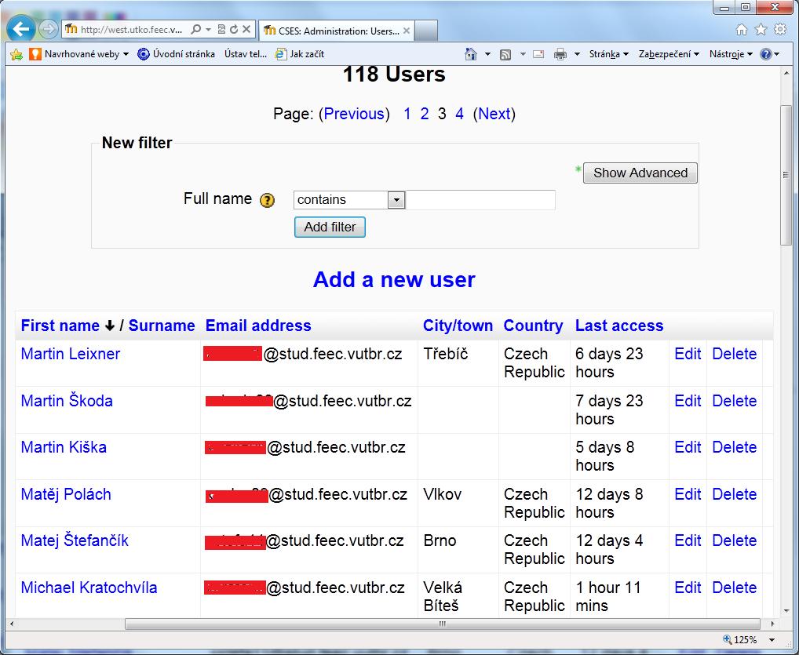
Task: Click the RSS feeds icon
Action: 505,54
